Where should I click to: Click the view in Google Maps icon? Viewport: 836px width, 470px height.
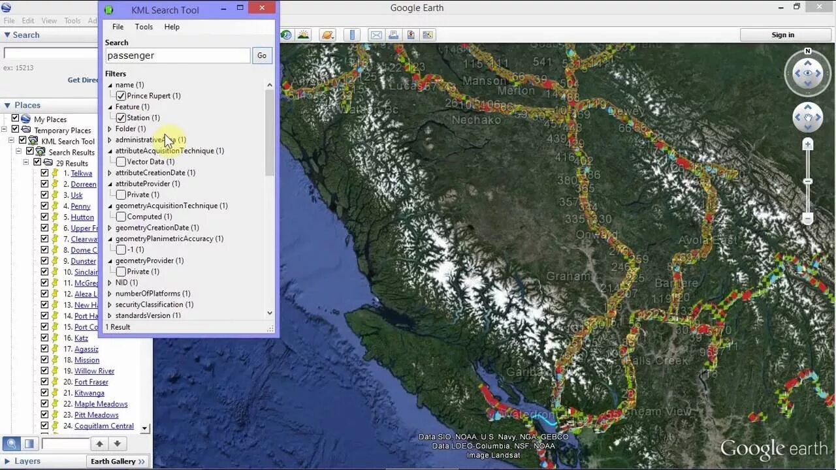click(428, 35)
